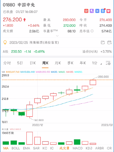Select the KC overlay indicator
The image size is (114, 152).
point(45,148)
